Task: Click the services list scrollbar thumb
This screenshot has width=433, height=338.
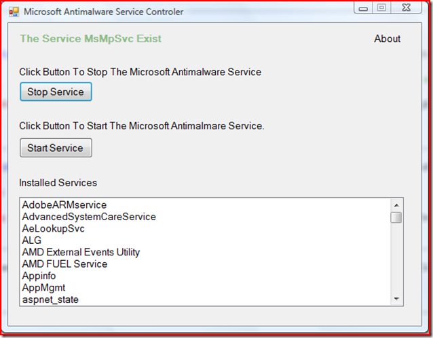Action: [x=396, y=217]
